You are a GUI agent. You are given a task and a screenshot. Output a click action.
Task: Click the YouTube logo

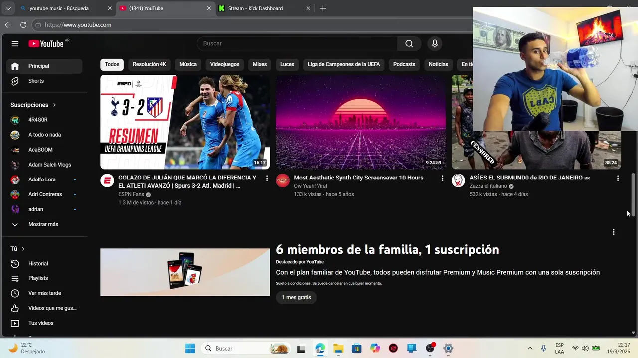pos(46,44)
